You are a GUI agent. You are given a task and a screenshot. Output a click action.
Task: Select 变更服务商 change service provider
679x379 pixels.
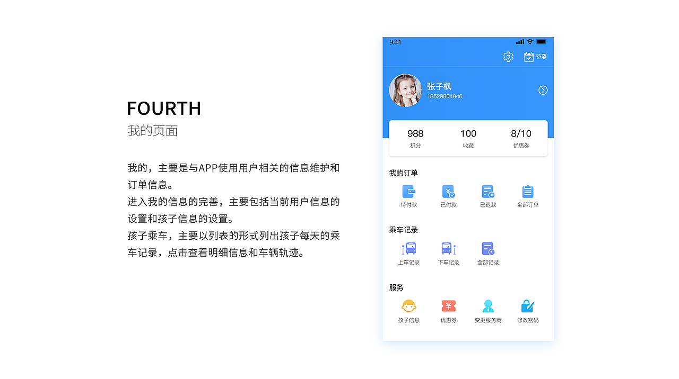point(488,306)
